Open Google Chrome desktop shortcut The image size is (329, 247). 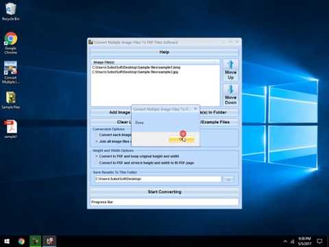pos(10,43)
